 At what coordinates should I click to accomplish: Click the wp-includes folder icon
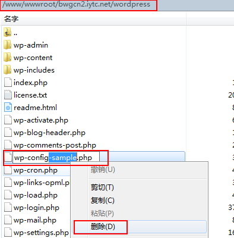tap(8, 70)
